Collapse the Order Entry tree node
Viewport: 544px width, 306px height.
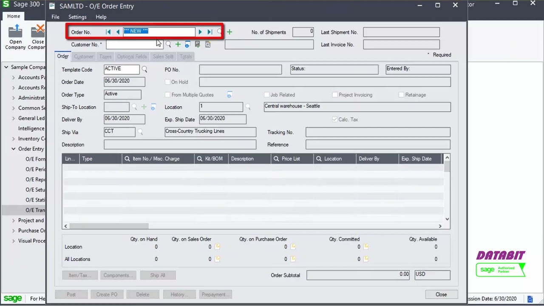[x=13, y=149]
